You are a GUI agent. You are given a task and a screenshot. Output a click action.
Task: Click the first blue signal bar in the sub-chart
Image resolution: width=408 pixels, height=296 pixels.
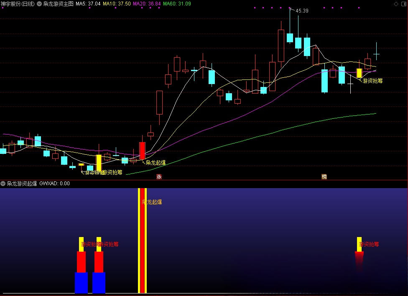pyautogui.click(x=81, y=282)
